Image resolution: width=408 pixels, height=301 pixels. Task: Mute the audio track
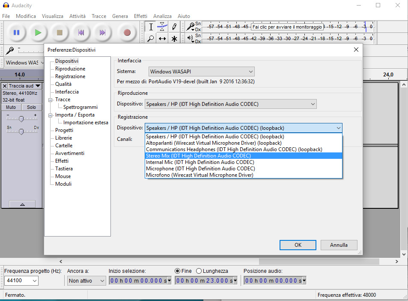tap(11, 107)
